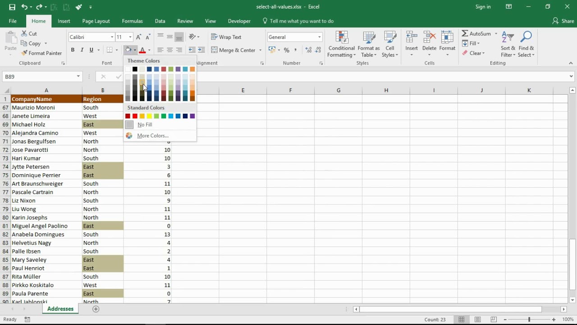Activate the Format Painter brush
The image size is (577, 325).
point(24,53)
